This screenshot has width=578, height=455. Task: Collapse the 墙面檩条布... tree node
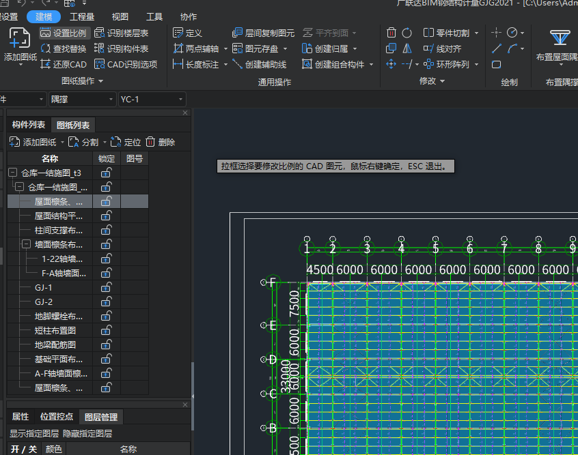26,244
